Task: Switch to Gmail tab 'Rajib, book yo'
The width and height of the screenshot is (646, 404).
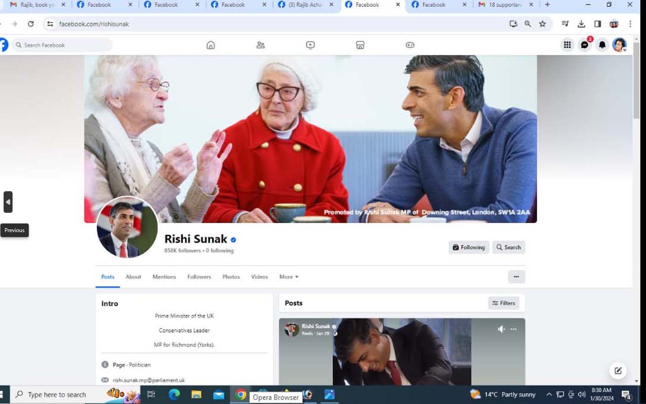Action: coord(38,4)
